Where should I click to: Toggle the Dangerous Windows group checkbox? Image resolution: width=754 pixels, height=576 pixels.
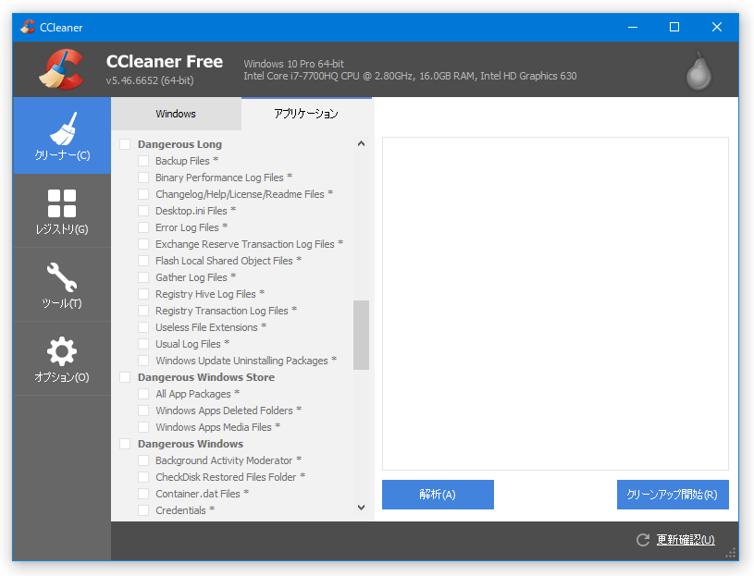125,444
